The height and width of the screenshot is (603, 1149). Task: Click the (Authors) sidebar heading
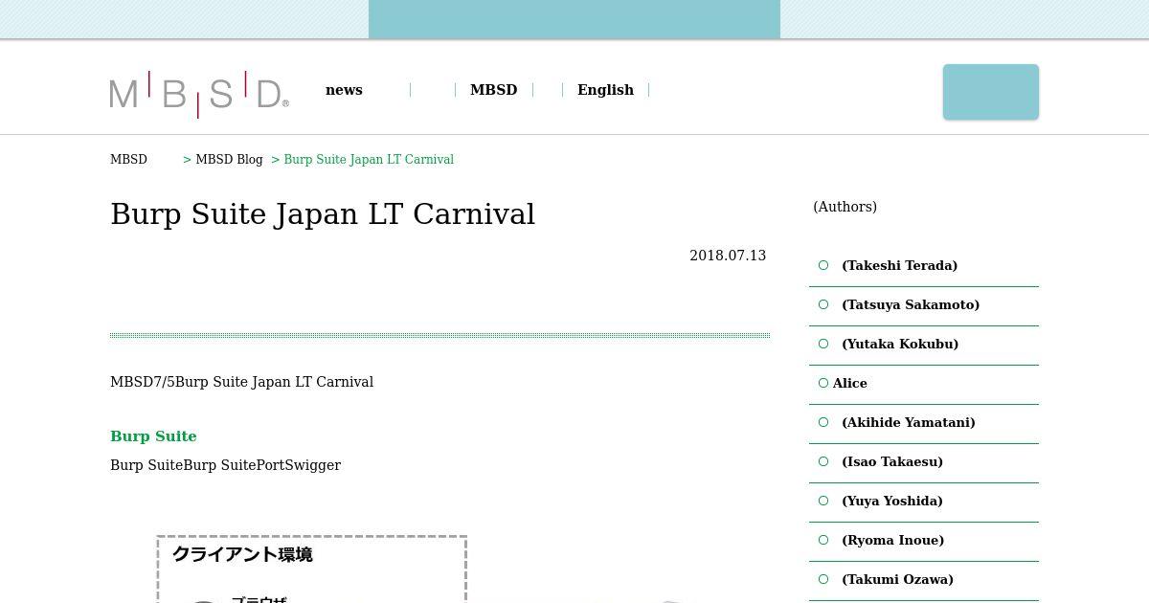(845, 207)
